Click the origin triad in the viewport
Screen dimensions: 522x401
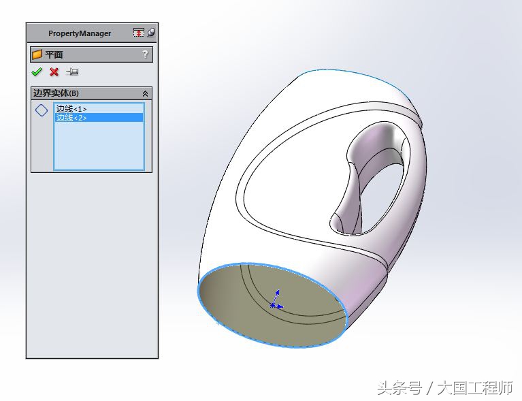276,300
